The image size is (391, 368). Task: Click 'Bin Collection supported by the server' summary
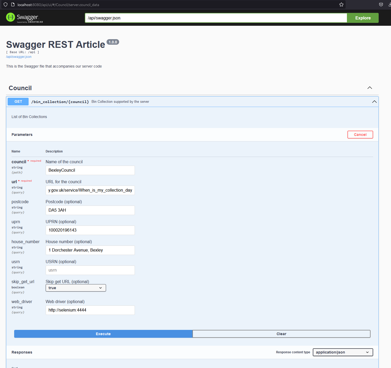[x=120, y=102]
